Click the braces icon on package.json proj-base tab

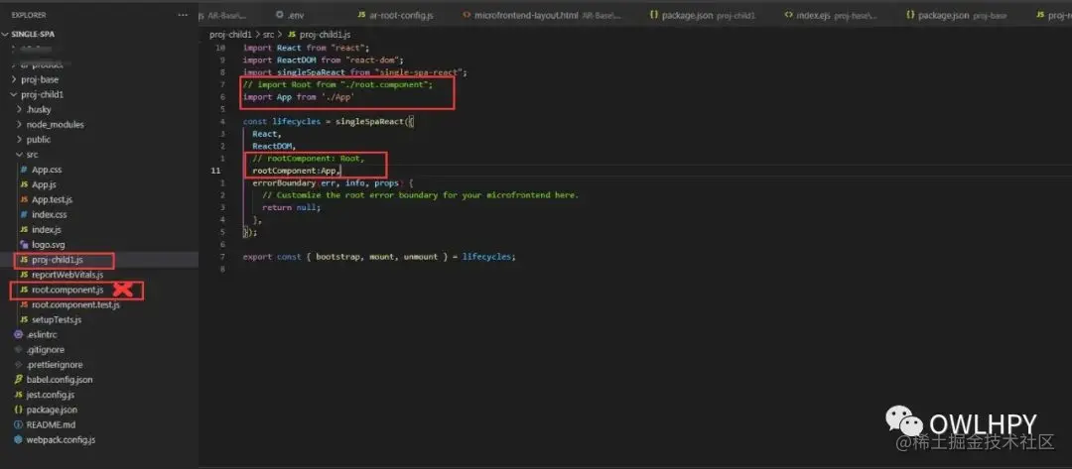pyautogui.click(x=910, y=15)
